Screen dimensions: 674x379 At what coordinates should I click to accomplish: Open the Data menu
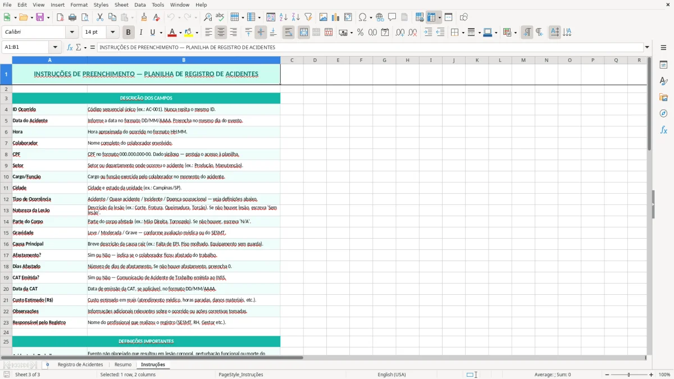pos(140,4)
